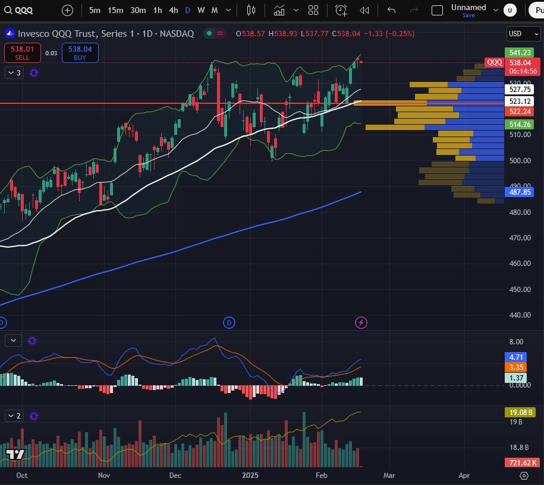Toggle market open status indicator
This screenshot has height=485, width=544.
(209, 34)
